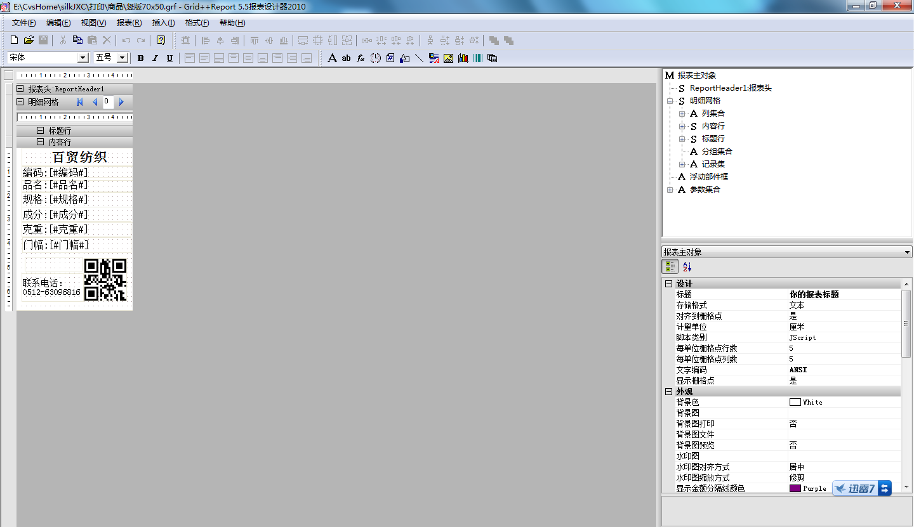Select 分组集合 in object tree

click(717, 152)
